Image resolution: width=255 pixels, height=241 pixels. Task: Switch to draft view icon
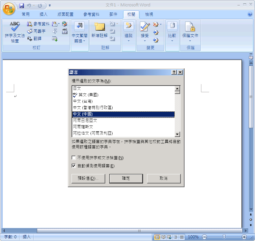[182, 237]
